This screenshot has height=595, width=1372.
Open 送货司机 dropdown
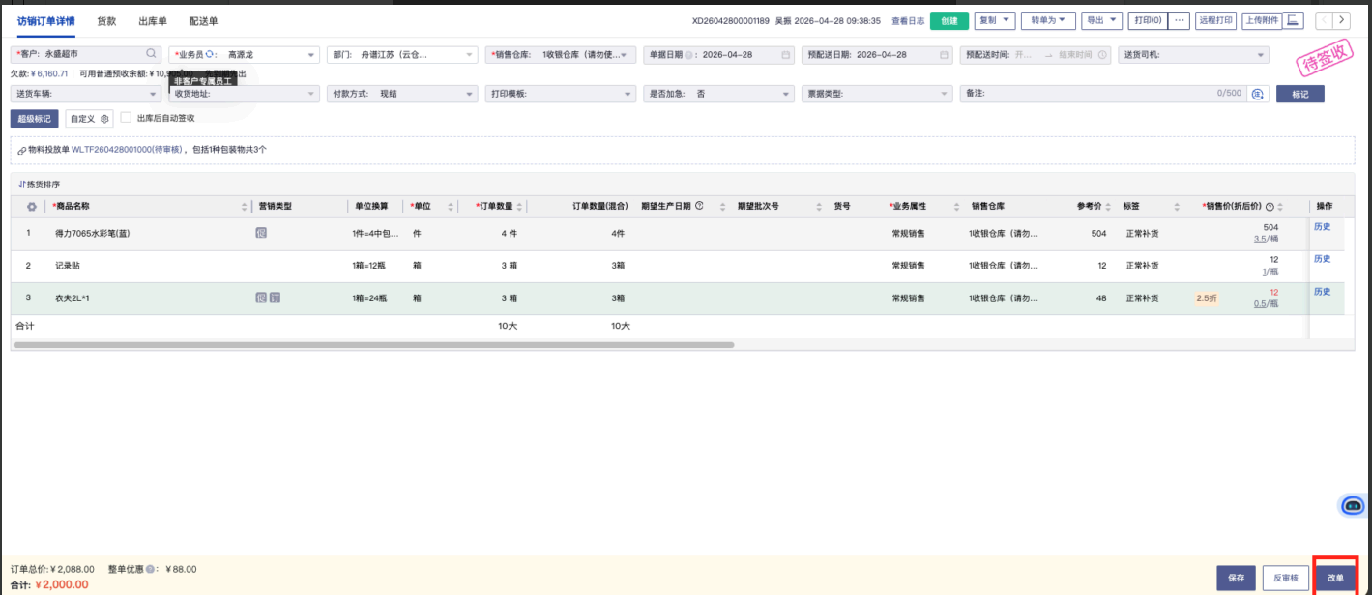tap(1193, 55)
